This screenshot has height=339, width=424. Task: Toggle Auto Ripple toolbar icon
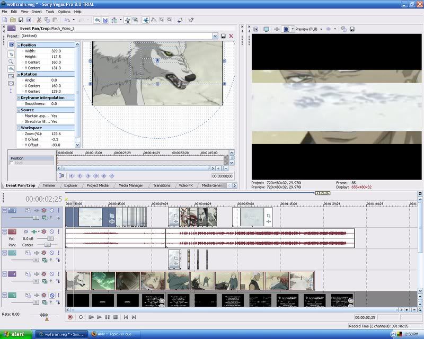point(114,20)
